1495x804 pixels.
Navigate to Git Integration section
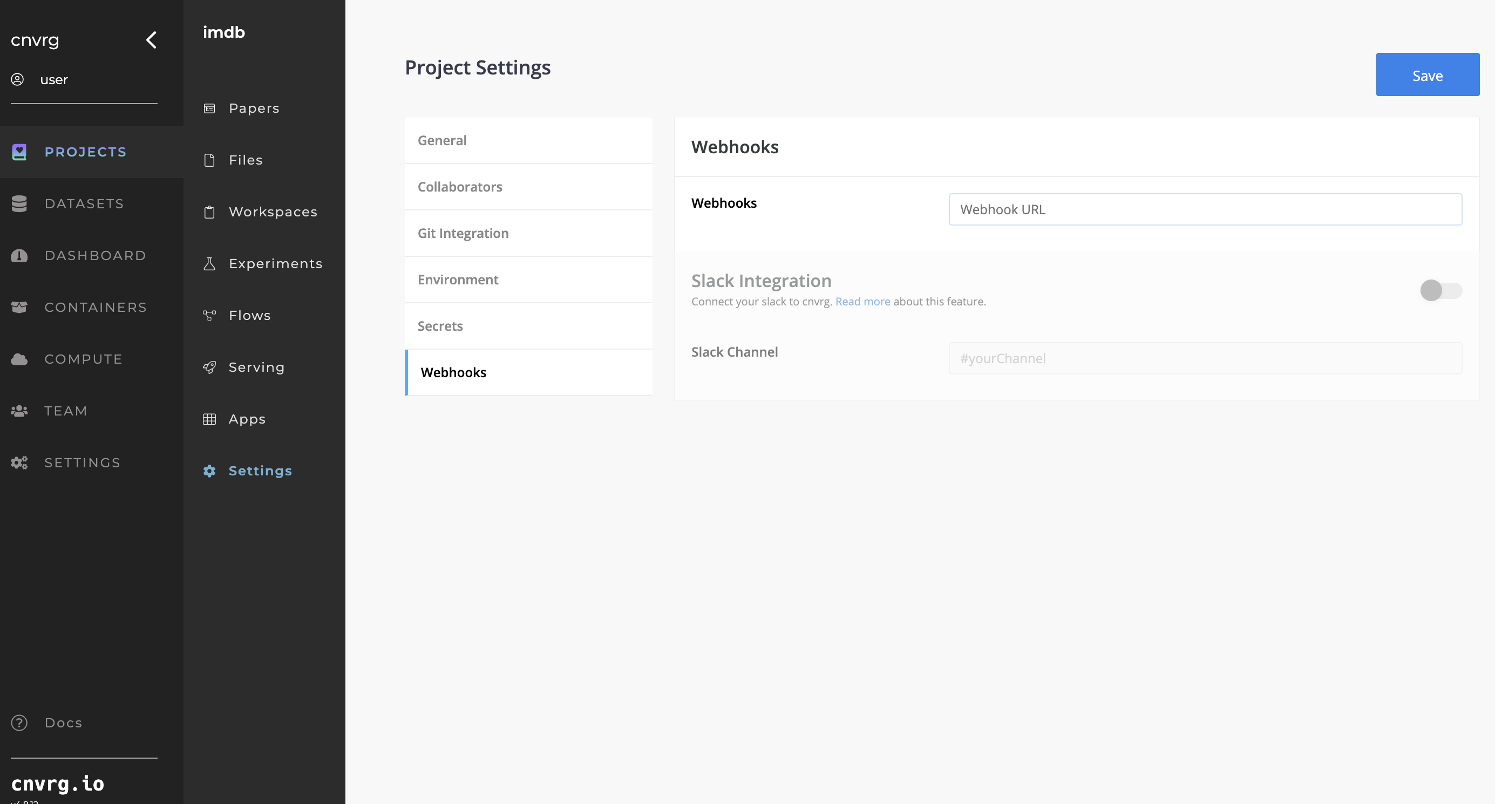pyautogui.click(x=463, y=233)
